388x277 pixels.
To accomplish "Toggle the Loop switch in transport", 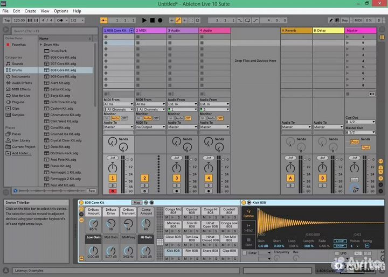I will click(247, 20).
